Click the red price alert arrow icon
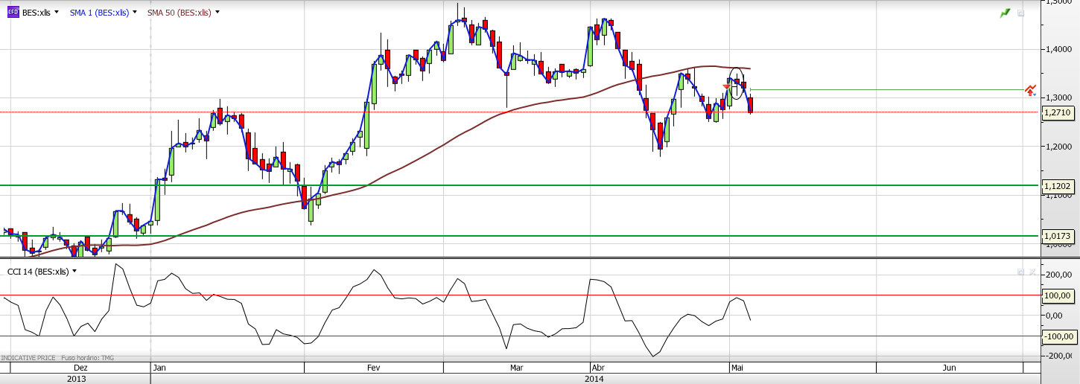Screen dimensions: 1080x384 tap(1030, 91)
